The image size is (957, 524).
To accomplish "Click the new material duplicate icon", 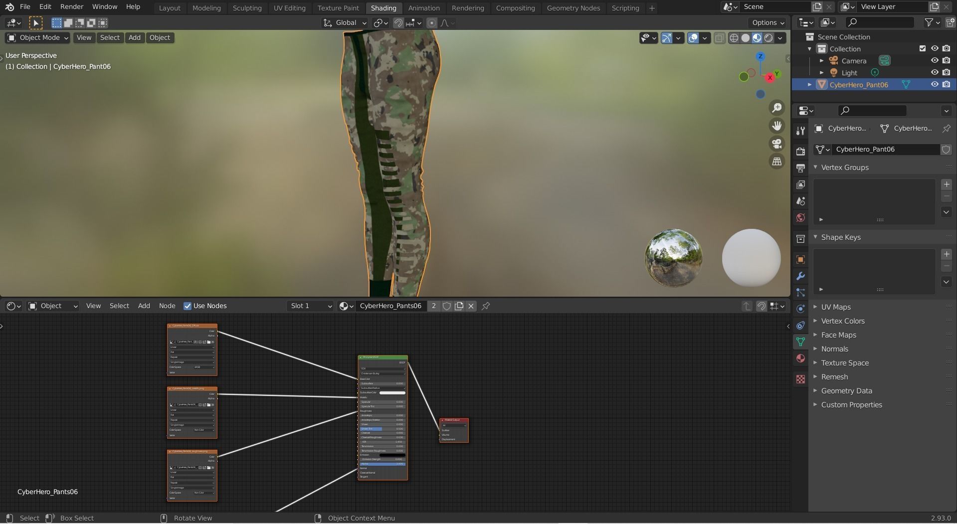I will (x=459, y=306).
